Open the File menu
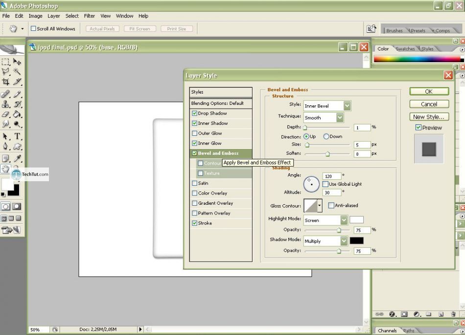This screenshot has width=465, height=335. (6, 16)
